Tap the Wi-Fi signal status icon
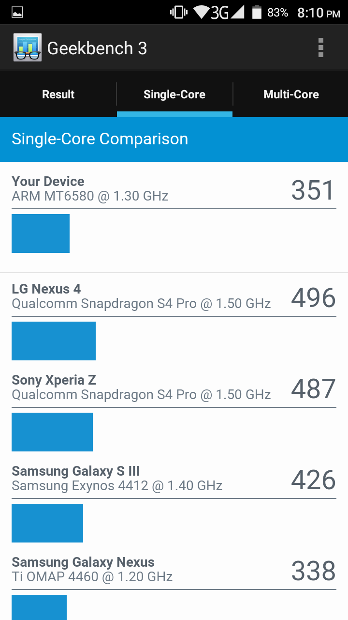Viewport: 348px width, 620px height. tap(201, 13)
